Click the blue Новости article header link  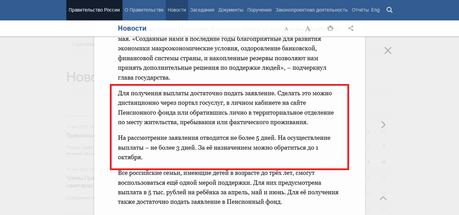pos(132,28)
